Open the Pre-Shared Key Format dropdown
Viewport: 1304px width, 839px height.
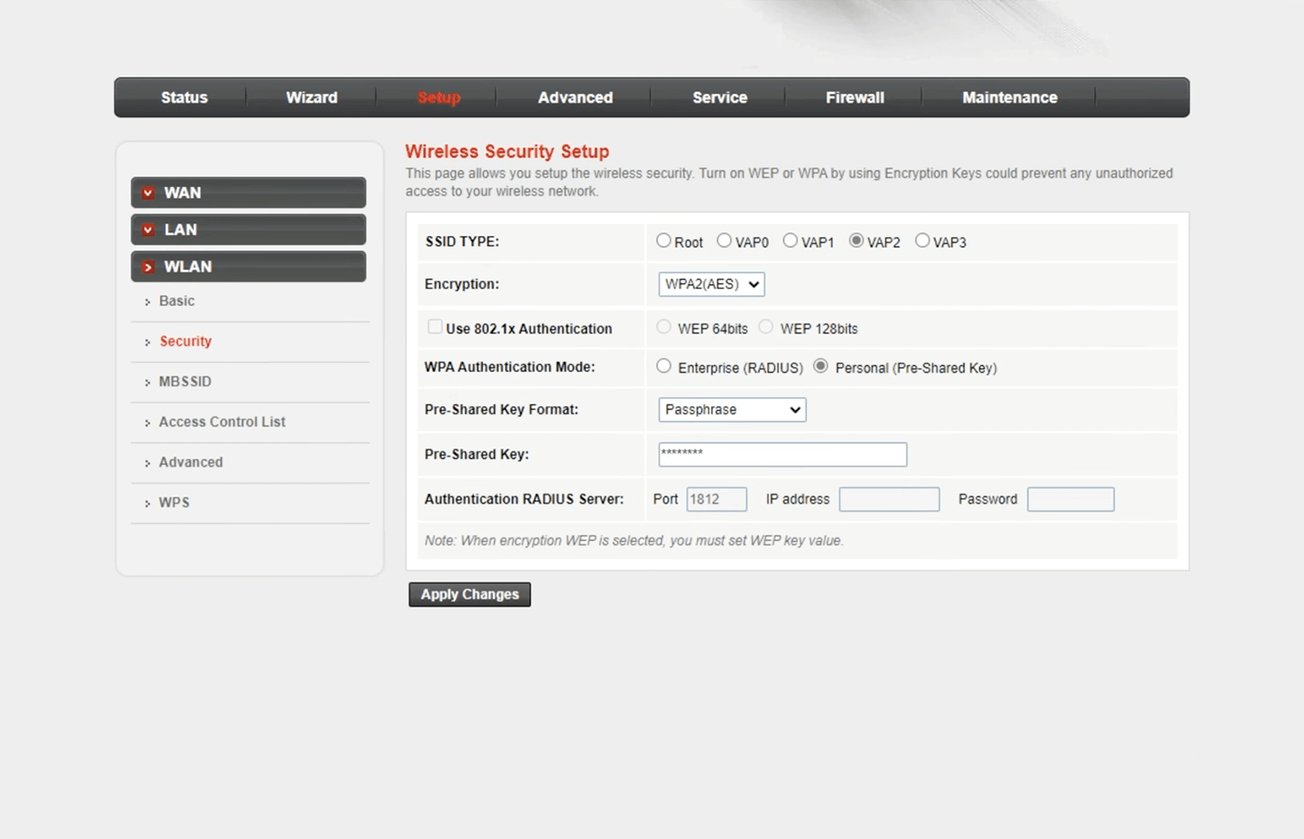(x=732, y=410)
